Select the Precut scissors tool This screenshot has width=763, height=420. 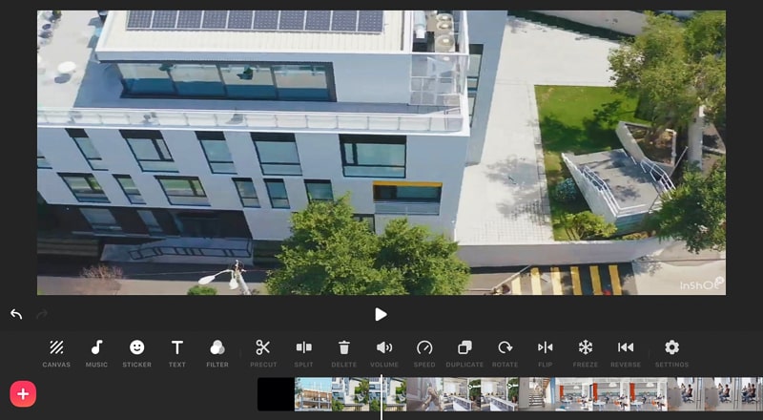(263, 353)
